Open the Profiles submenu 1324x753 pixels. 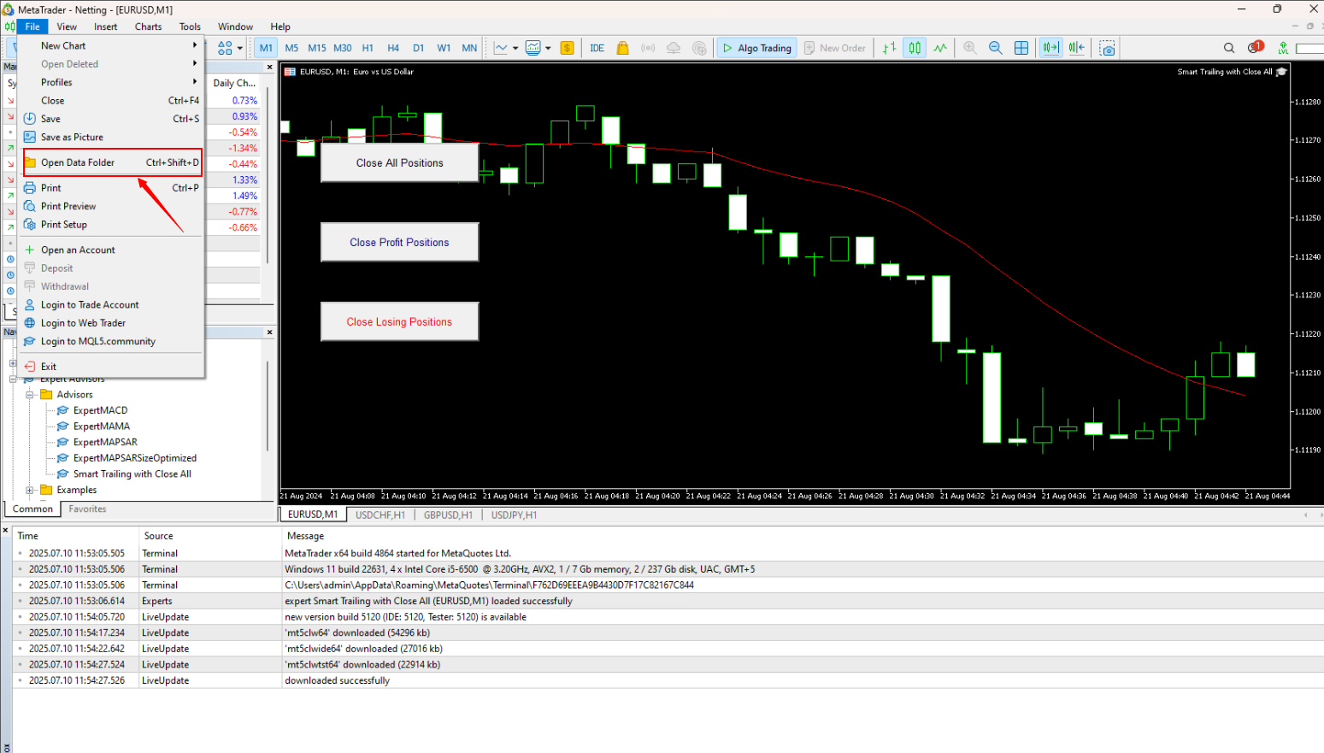pyautogui.click(x=111, y=82)
